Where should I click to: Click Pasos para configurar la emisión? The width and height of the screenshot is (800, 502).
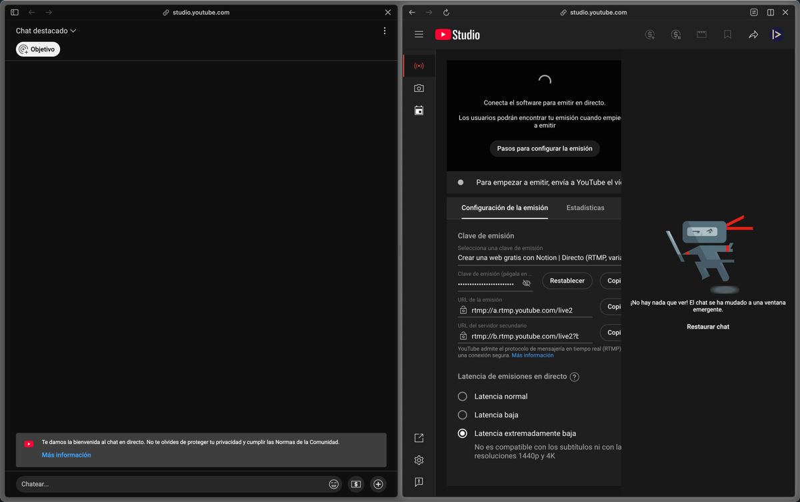point(545,149)
